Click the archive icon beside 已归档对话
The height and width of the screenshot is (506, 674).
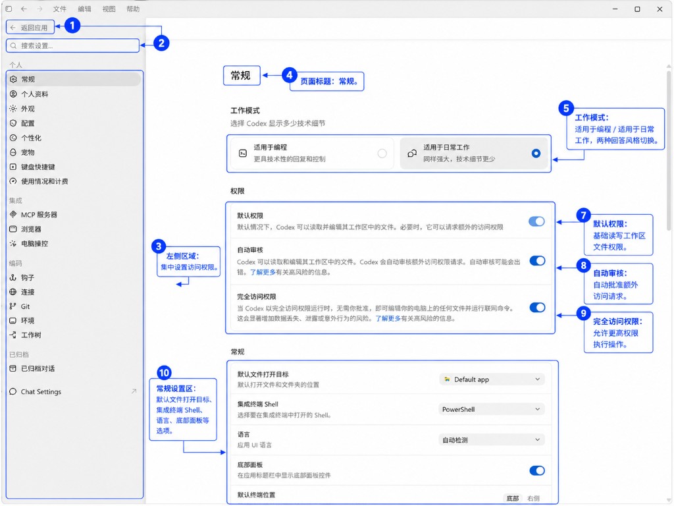click(x=13, y=368)
